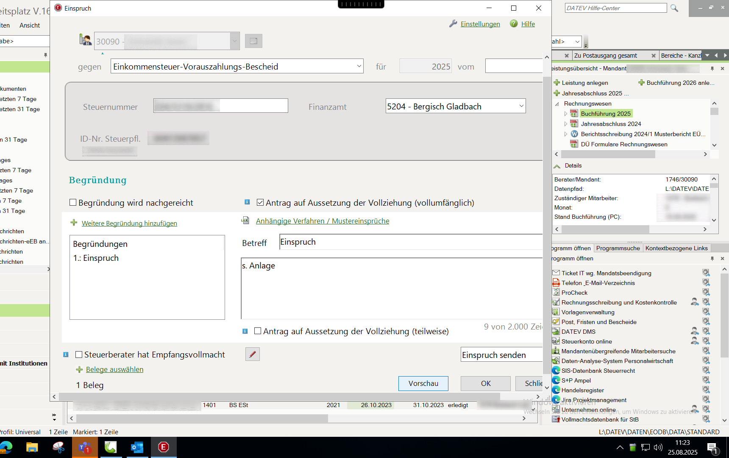Uncheck Aussetzung der Vollziehung (vollumfänglich)

pyautogui.click(x=260, y=203)
